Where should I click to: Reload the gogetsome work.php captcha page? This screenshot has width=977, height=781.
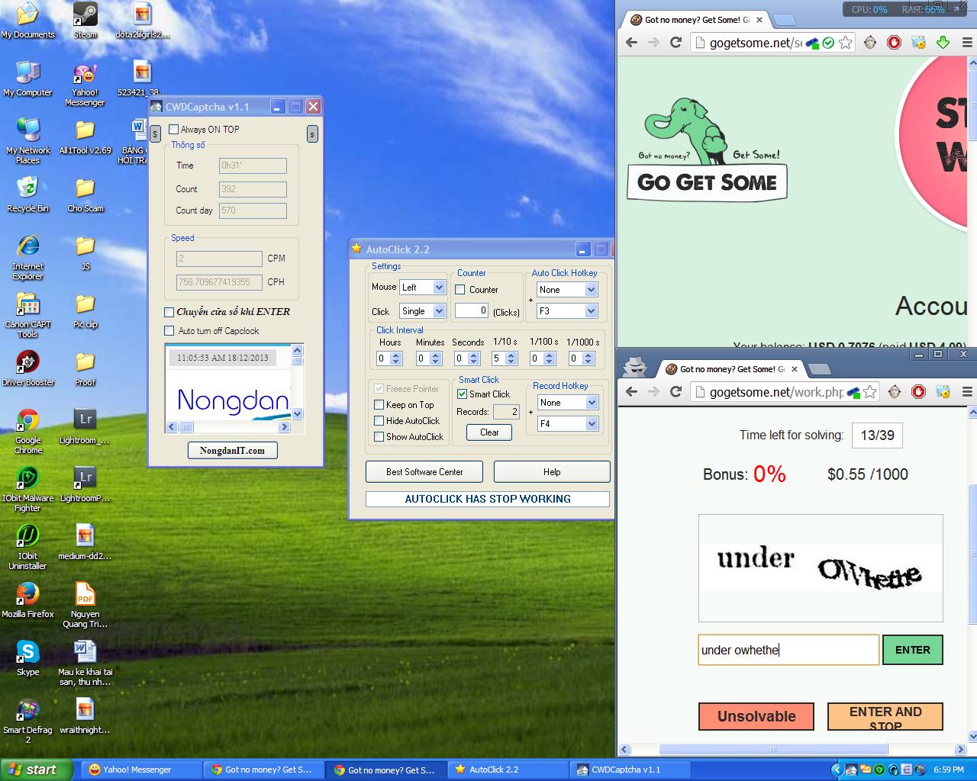(x=676, y=392)
